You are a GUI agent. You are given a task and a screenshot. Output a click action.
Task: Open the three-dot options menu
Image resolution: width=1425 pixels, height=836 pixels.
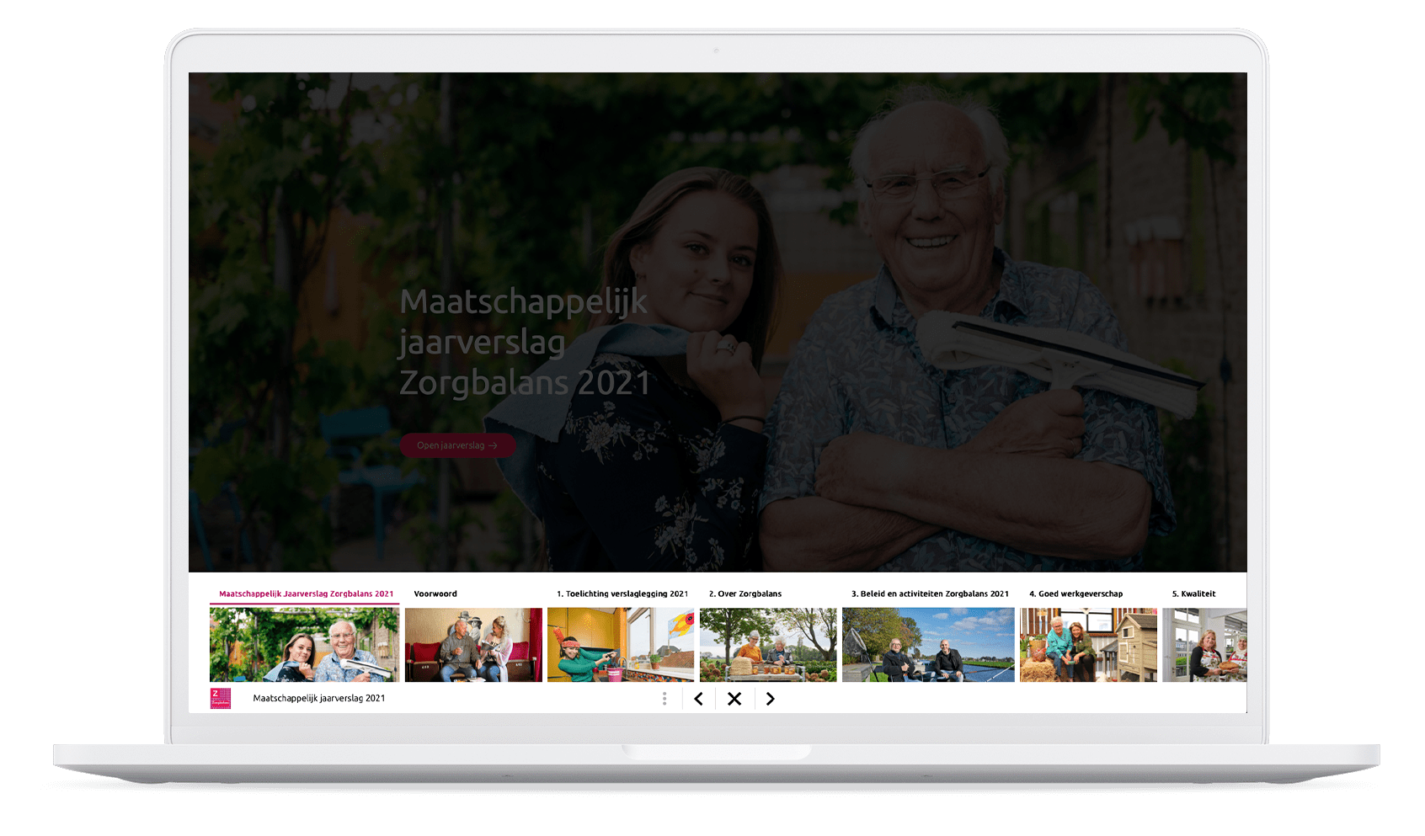664,699
